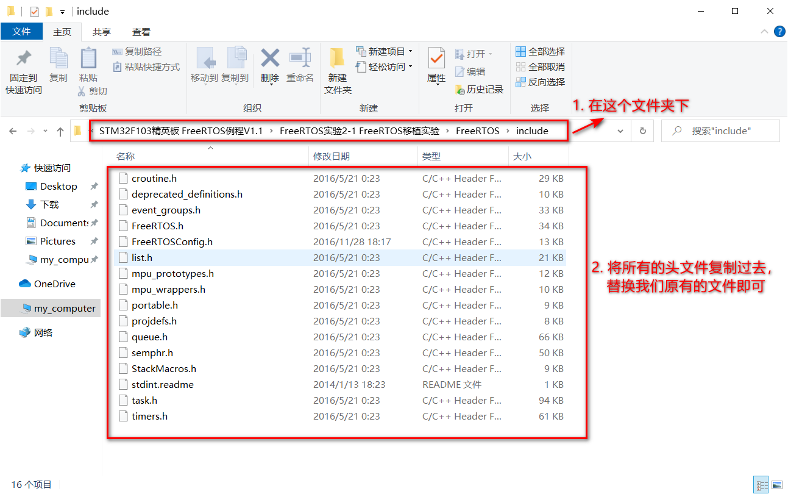Viewport: 788px width, 494px height.
Task: Click the search "include" box
Action: click(x=720, y=131)
